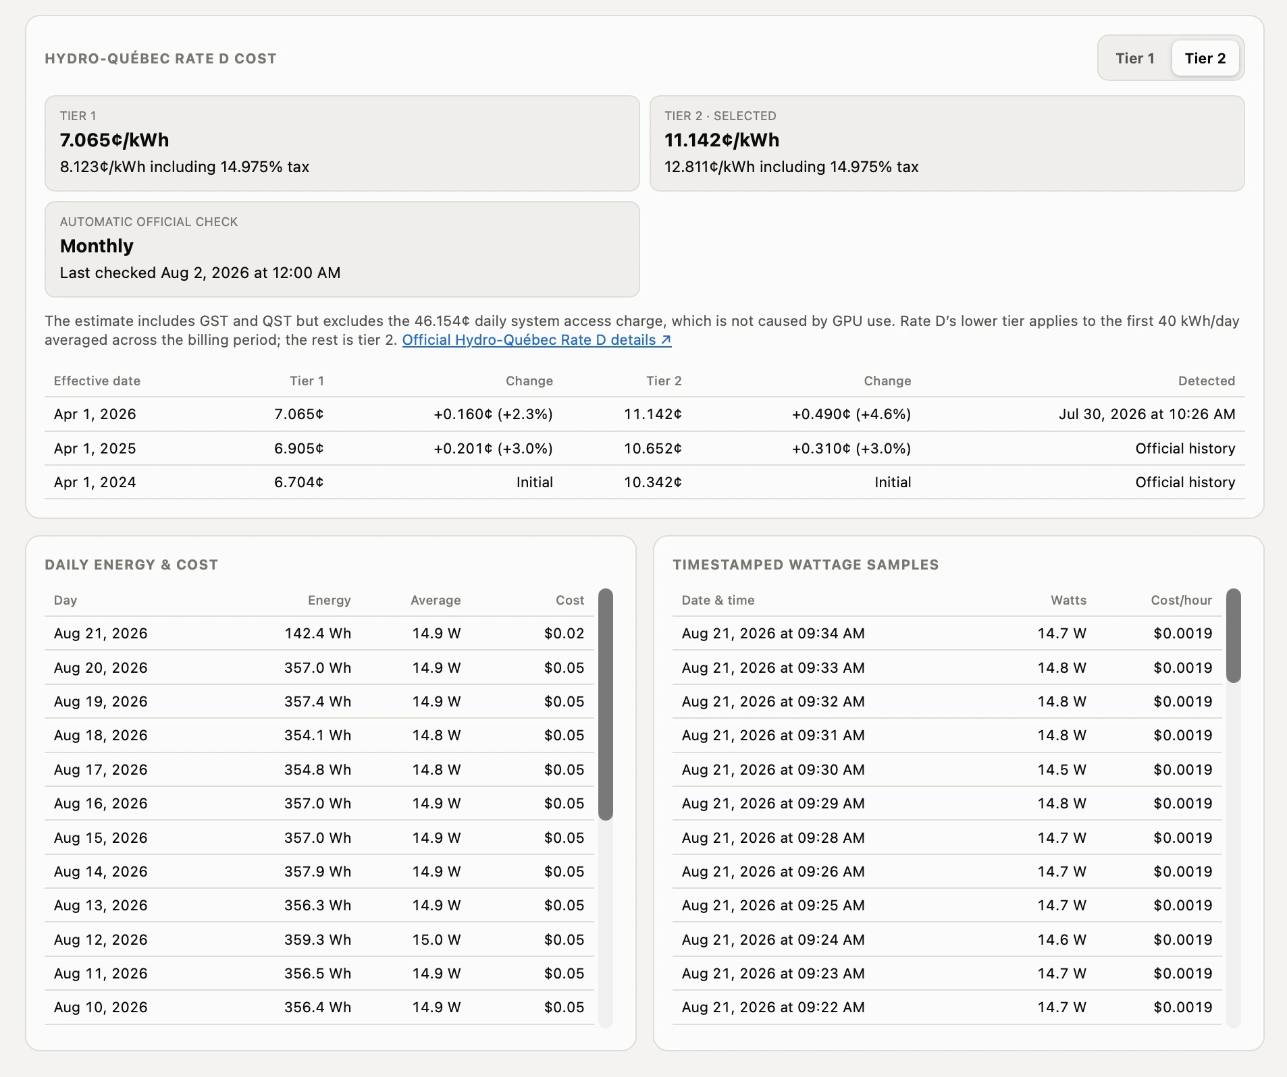The width and height of the screenshot is (1287, 1077).
Task: Select the 09:30 AM wattage sample
Action: click(947, 770)
